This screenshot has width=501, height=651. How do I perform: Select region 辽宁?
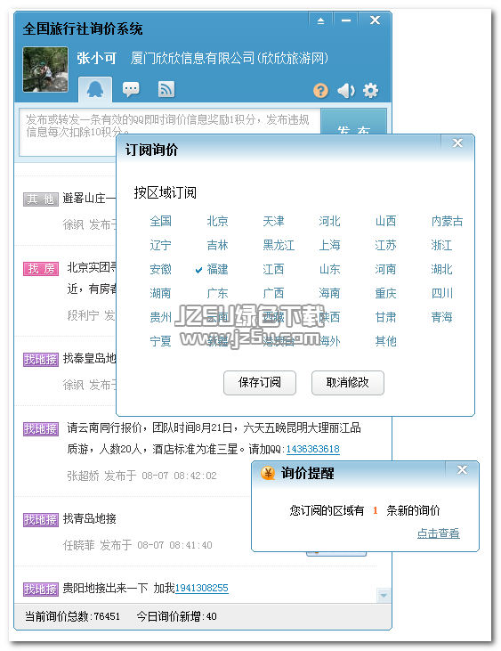click(x=160, y=245)
